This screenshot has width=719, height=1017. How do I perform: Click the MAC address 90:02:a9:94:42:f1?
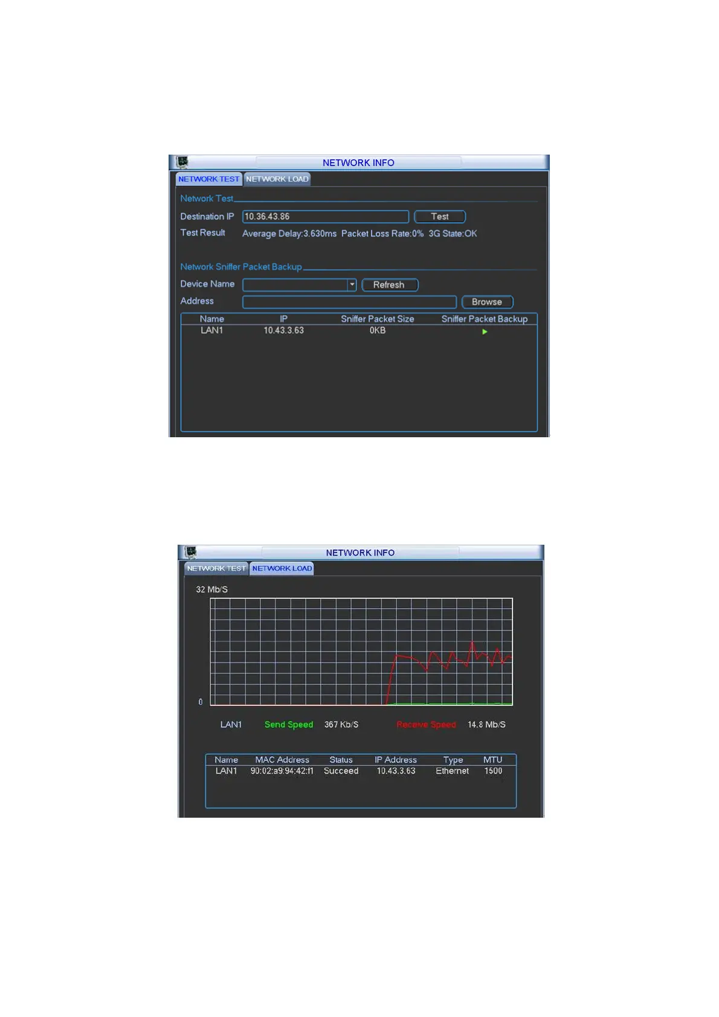282,771
